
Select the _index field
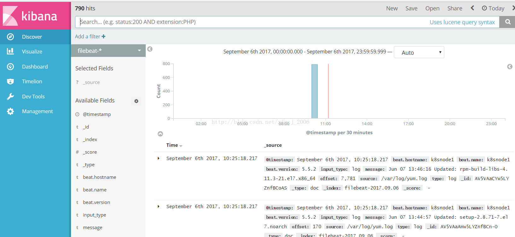click(x=90, y=140)
